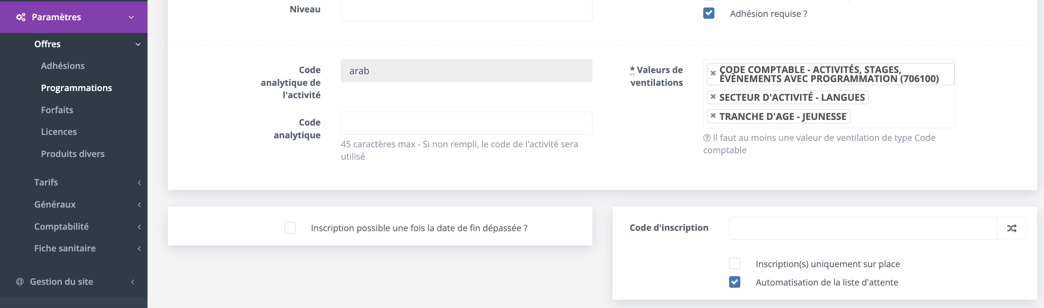The image size is (1044, 308).
Task: Remove the Secteur d'activité - Langues tag
Action: tap(713, 97)
